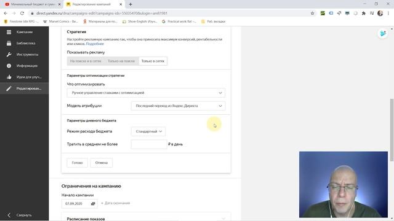Viewport: 394px width, 221px height.
Task: Select the 'Только в сетях' option
Action: (153, 61)
